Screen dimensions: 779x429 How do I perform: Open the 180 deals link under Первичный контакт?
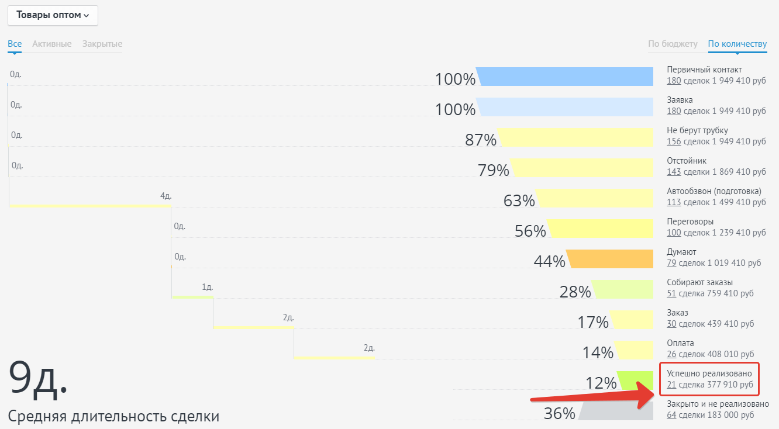tap(674, 81)
